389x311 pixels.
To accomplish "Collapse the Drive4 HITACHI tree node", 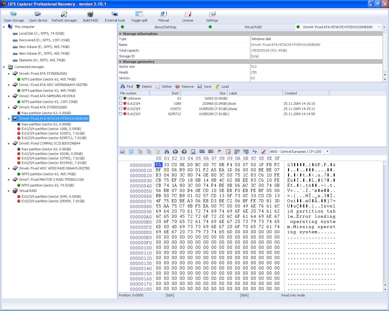I will (x=9, y=119).
